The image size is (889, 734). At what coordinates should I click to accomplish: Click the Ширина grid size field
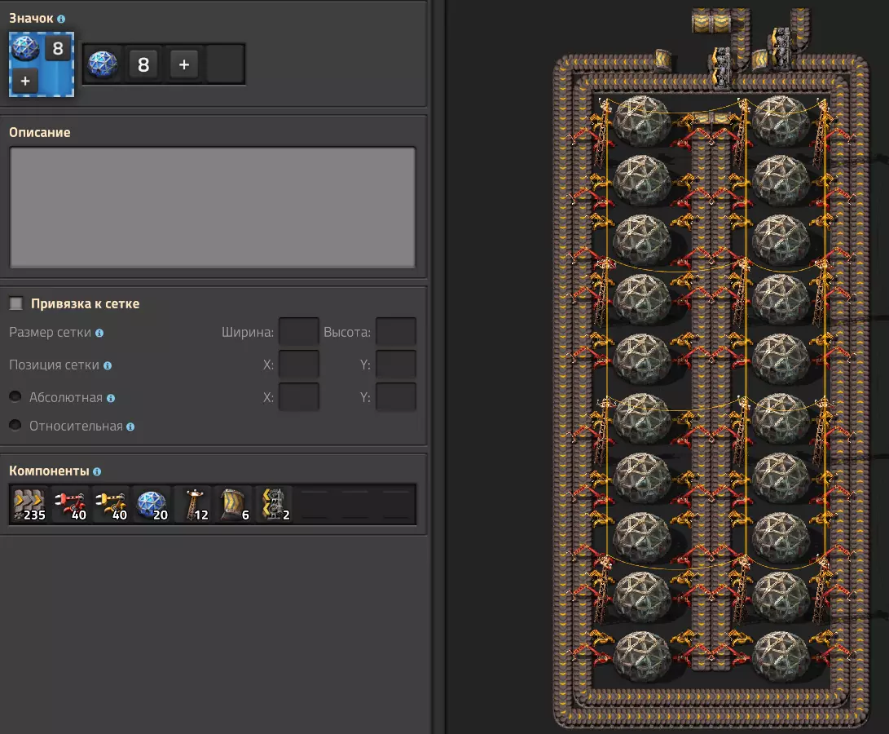299,332
